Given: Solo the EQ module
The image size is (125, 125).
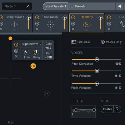Looking at the screenshot, I should pyautogui.click(x=109, y=24).
